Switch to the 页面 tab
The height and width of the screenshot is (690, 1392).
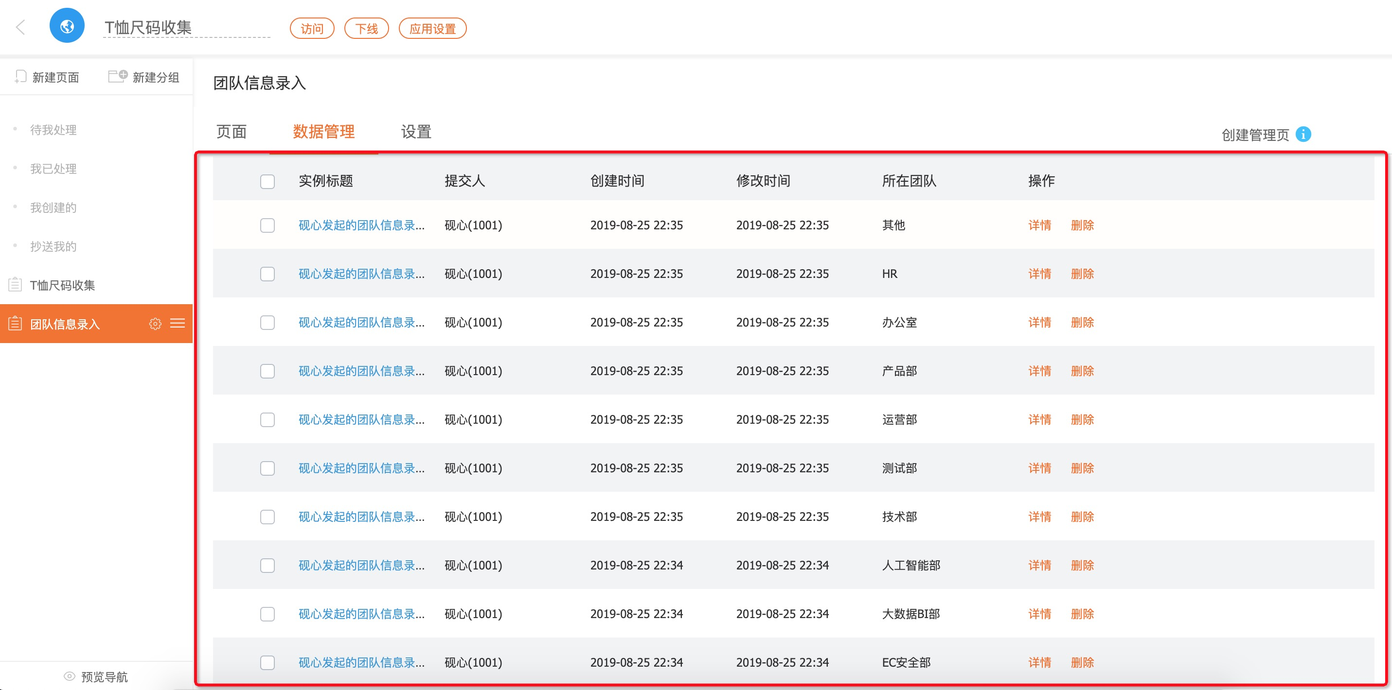click(x=232, y=132)
